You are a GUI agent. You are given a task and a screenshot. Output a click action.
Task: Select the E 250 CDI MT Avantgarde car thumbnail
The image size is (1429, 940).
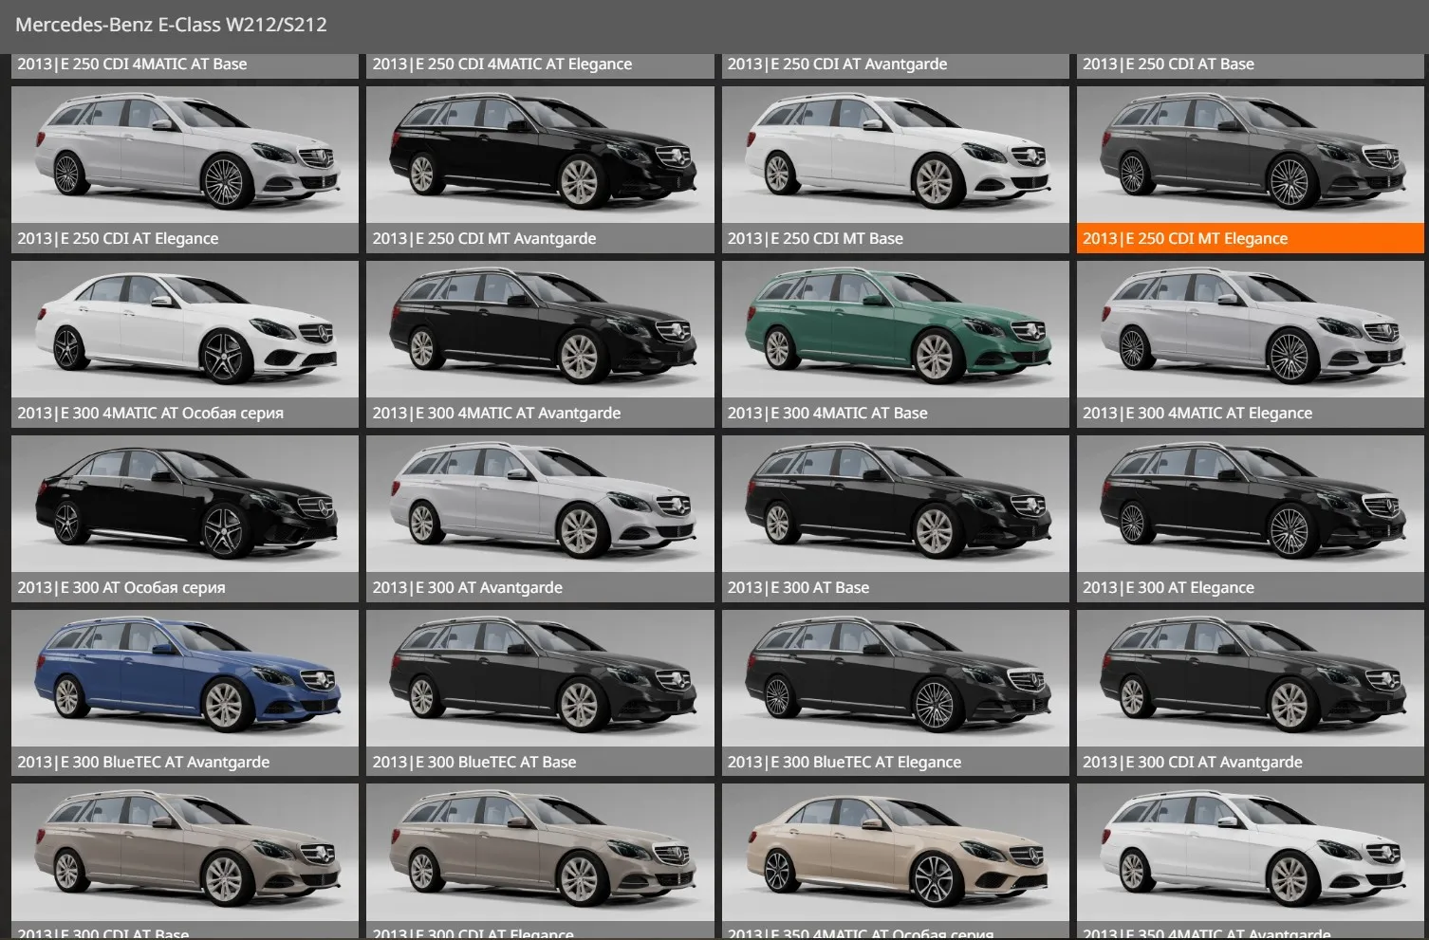pos(540,155)
